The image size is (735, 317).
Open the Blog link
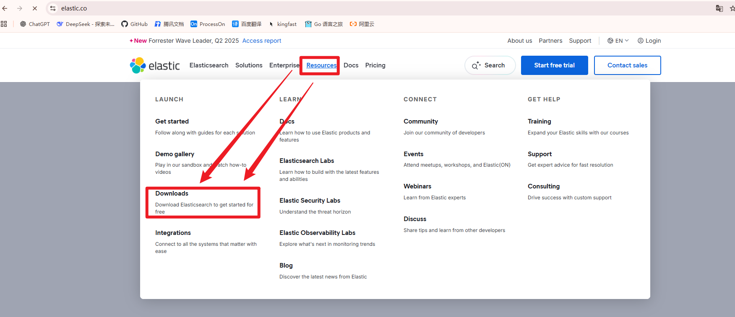pos(286,265)
